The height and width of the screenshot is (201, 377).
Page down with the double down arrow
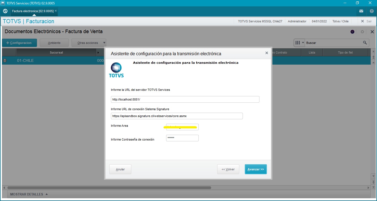373,182
